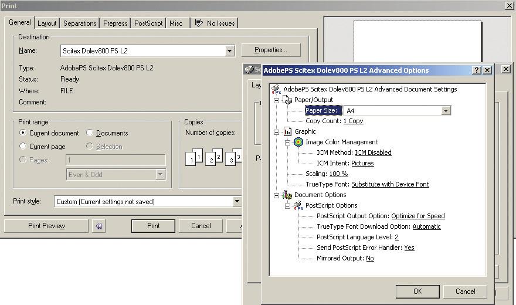The width and height of the screenshot is (516, 305).
Task: Open the printer Name dropdown
Action: coord(230,50)
